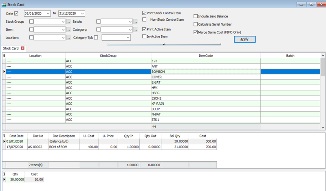
Task: Click the Stock Group ellipsis lookup button
Action: tap(68, 22)
